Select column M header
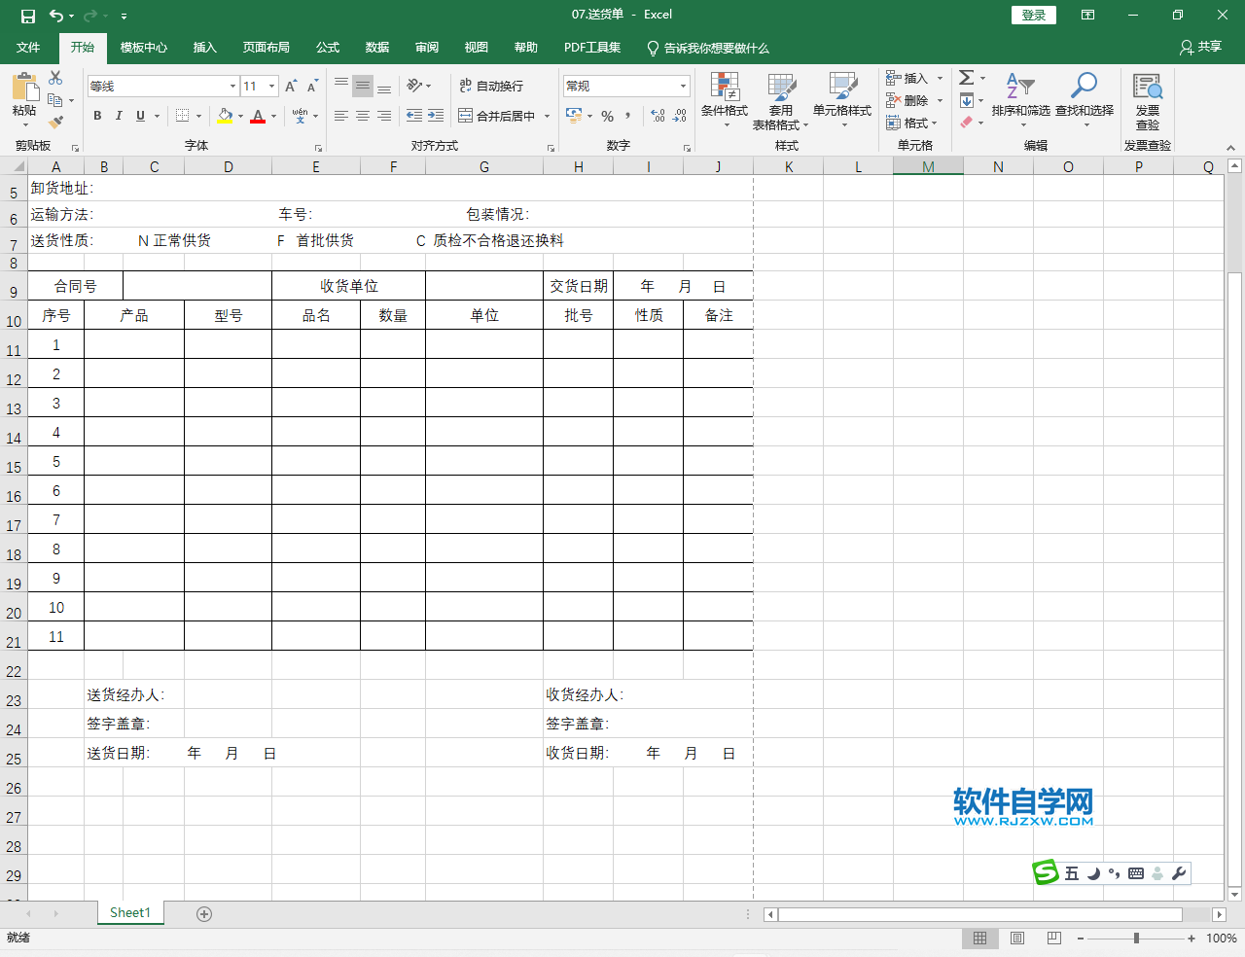The height and width of the screenshot is (957, 1245). click(928, 166)
